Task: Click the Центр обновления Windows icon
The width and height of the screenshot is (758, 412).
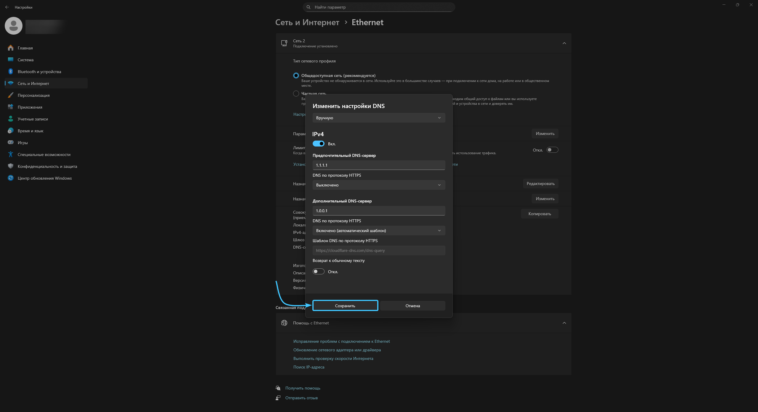Action: pyautogui.click(x=11, y=178)
